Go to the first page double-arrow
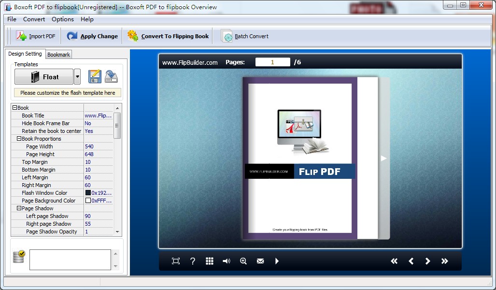This screenshot has height=290, width=496. click(x=394, y=261)
